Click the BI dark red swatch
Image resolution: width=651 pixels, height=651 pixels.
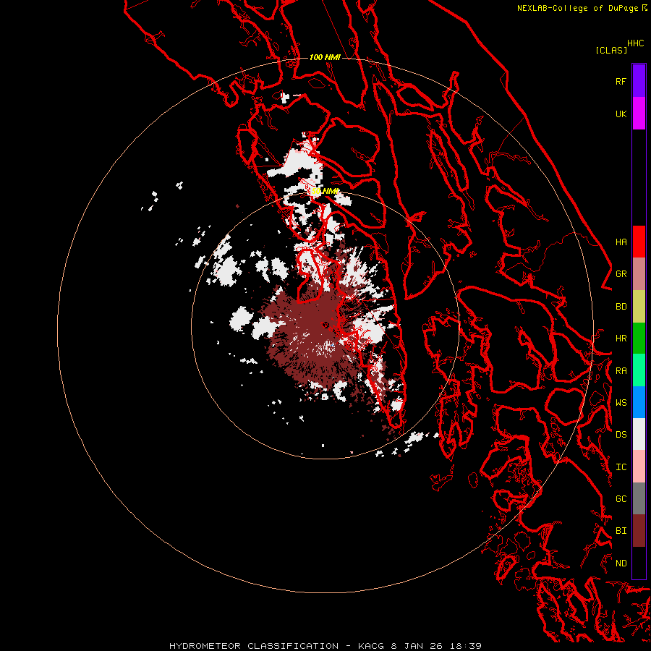tap(639, 531)
